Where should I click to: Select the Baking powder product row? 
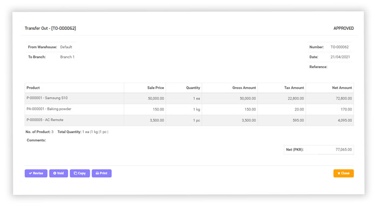click(189, 109)
